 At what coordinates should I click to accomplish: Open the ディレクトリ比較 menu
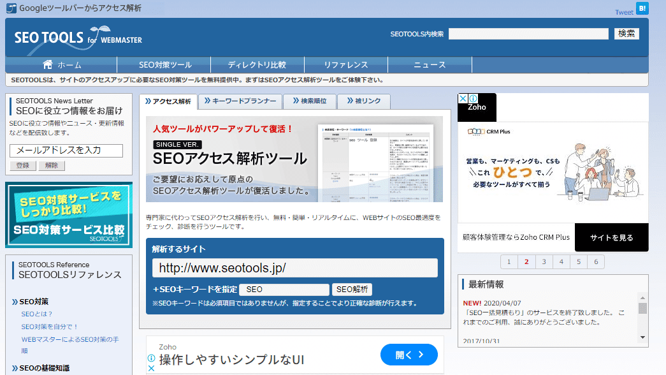pos(257,65)
